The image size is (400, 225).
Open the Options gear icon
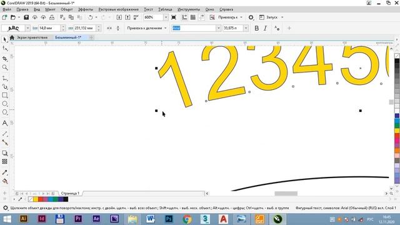[x=251, y=17]
